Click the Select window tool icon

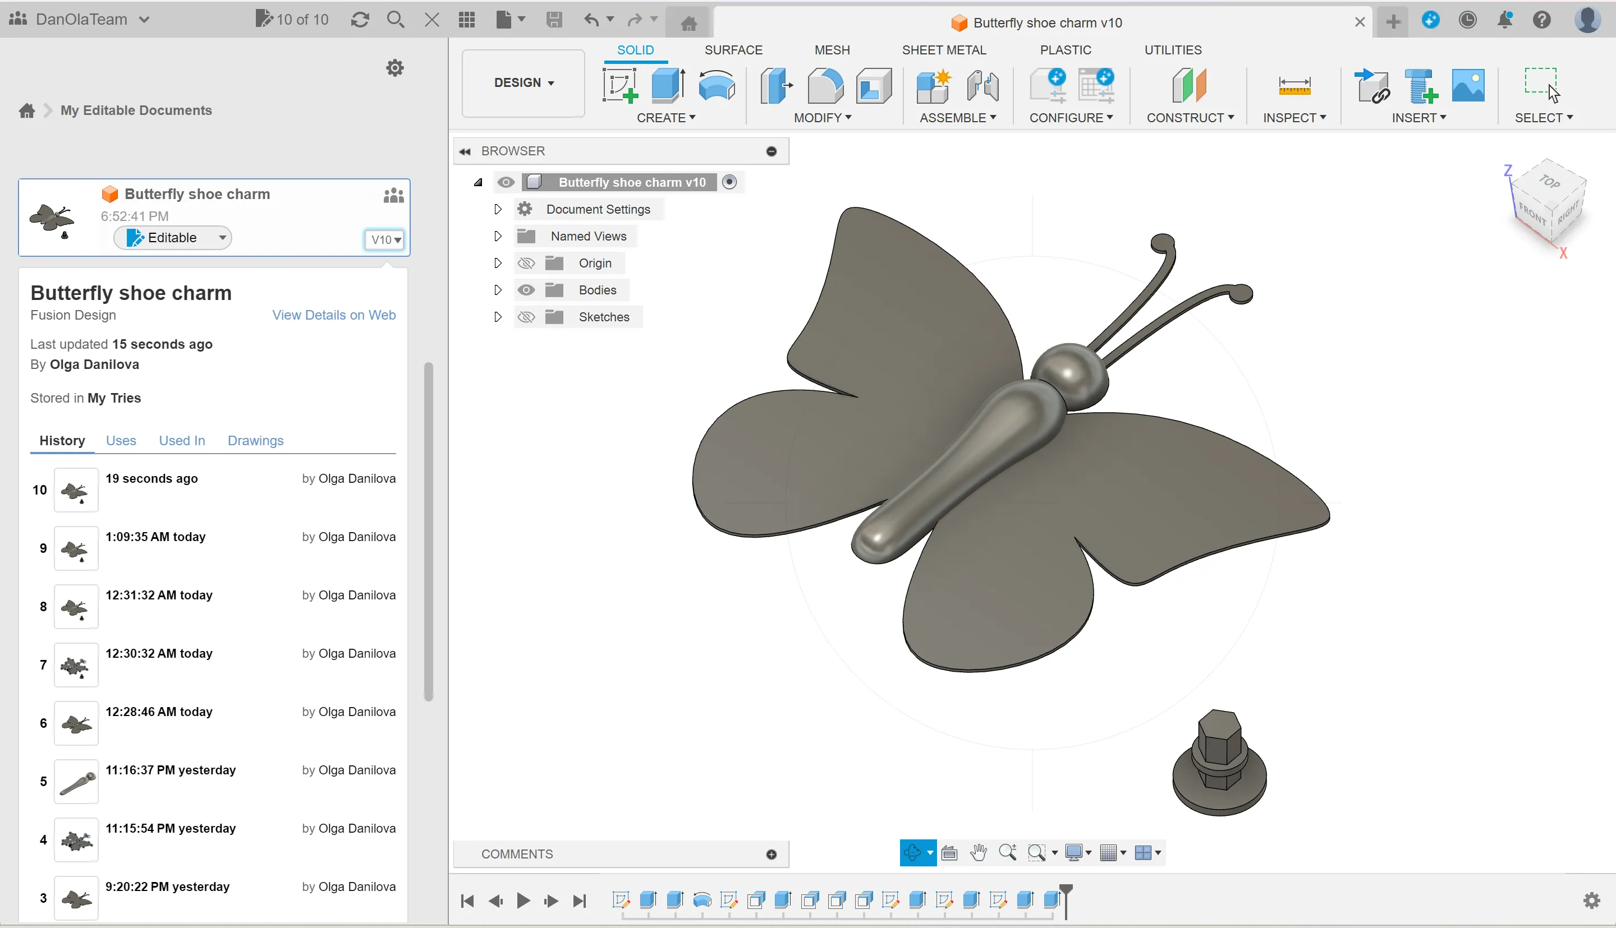pos(1542,84)
